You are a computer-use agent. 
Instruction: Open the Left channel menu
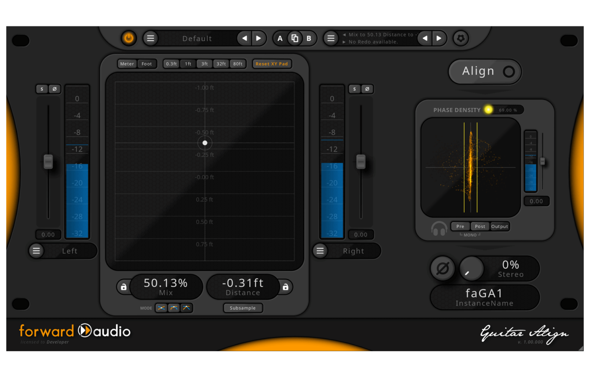coord(36,251)
